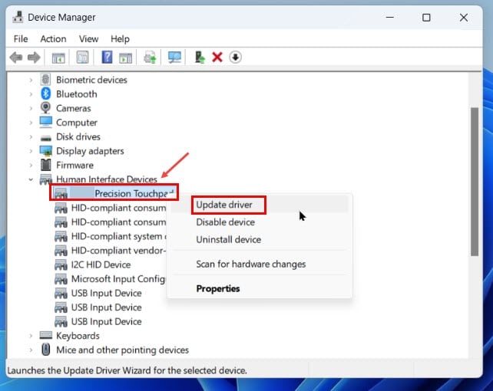Open the View menu
The height and width of the screenshot is (391, 493).
pos(88,38)
